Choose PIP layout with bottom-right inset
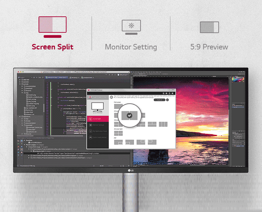The width and height of the screenshot is (262, 212). pos(118,142)
